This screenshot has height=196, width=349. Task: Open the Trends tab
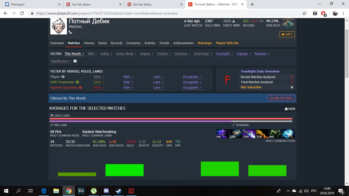point(164,43)
